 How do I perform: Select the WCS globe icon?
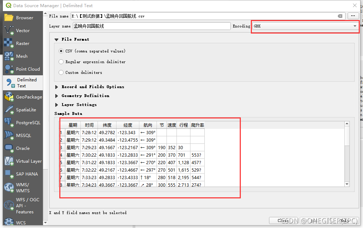(9, 222)
